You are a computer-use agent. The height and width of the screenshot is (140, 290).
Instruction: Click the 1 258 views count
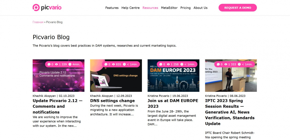(x=175, y=64)
